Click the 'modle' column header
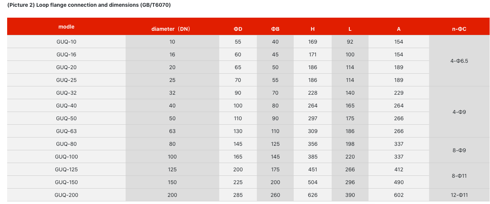This screenshot has width=490, height=204. (66, 27)
